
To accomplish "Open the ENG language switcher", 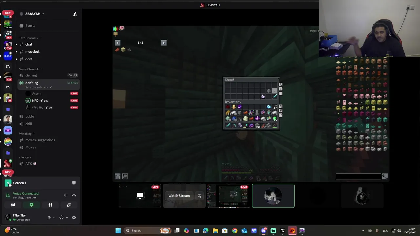I will (x=385, y=231).
